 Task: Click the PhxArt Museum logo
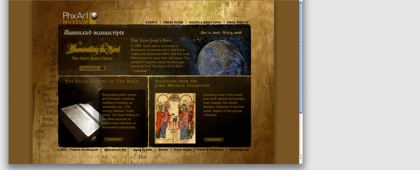pos(80,18)
